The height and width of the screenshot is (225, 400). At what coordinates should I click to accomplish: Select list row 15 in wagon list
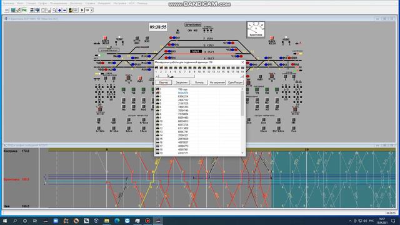coord(198,139)
